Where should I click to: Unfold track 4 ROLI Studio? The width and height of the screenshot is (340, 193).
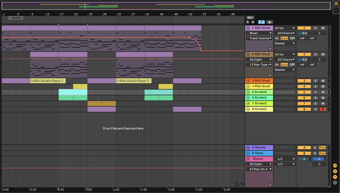coord(248,86)
